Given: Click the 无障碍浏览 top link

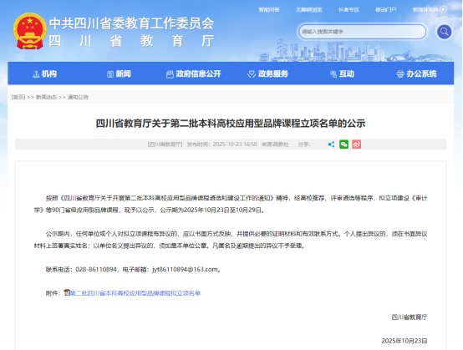Looking at the screenshot, I should pyautogui.click(x=309, y=10).
